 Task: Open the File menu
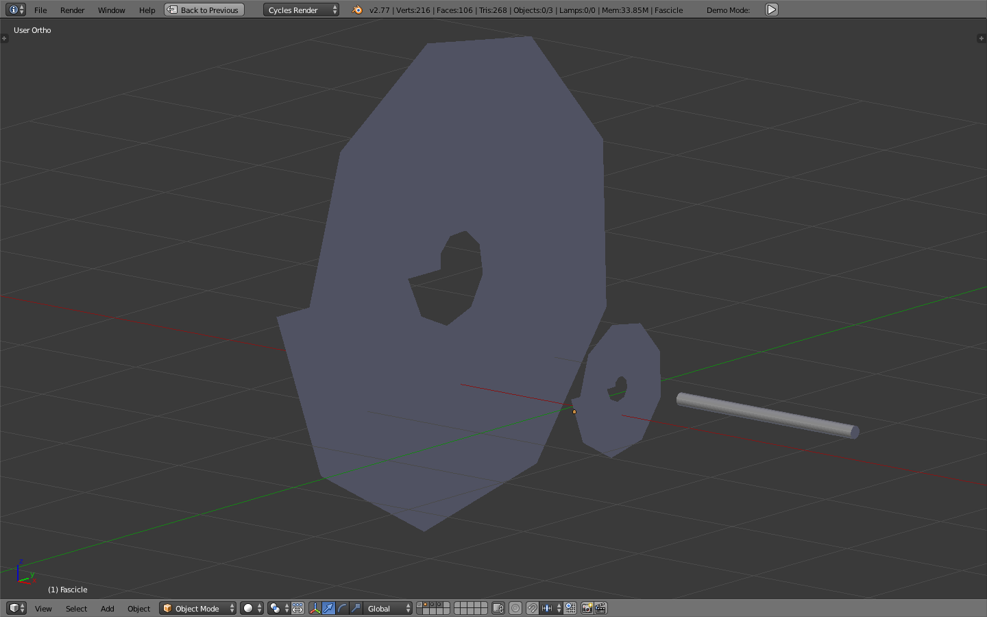pos(40,10)
